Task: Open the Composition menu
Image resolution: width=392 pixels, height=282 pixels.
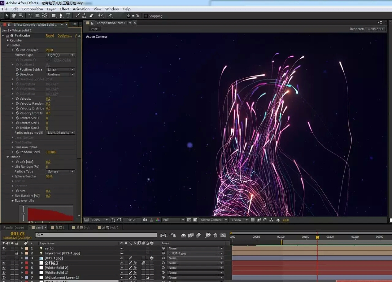Action: [32, 9]
